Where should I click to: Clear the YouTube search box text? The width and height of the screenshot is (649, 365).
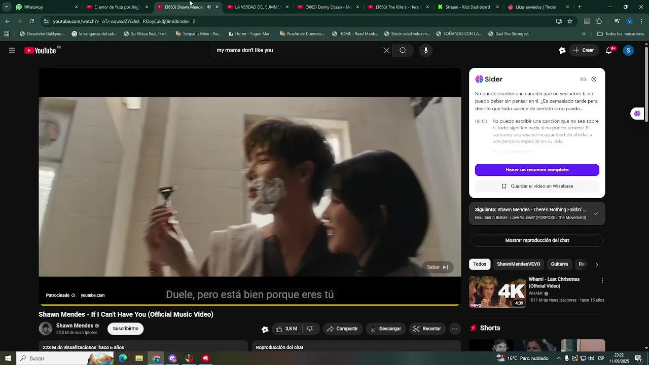pos(386,50)
